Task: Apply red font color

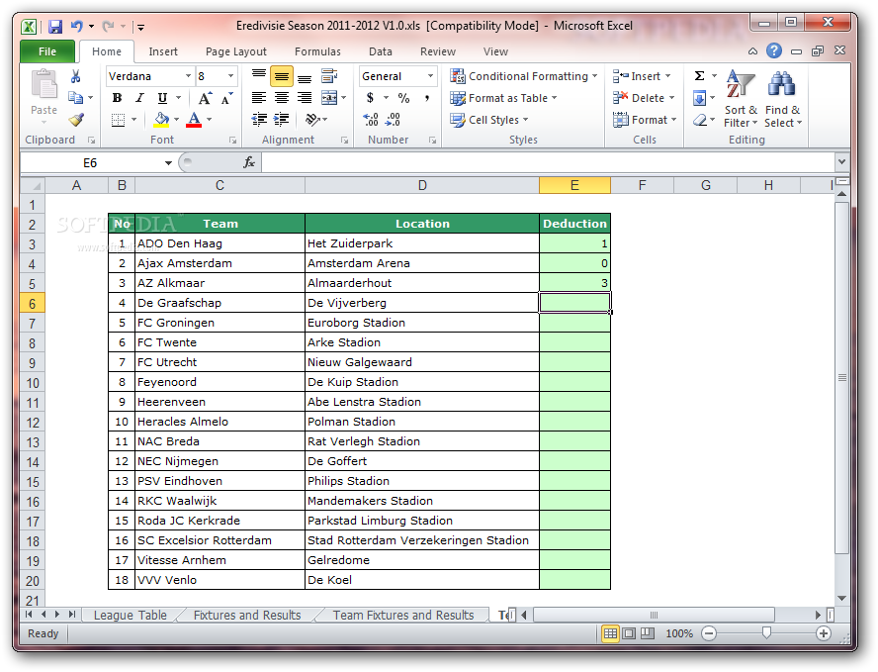Action: click(x=194, y=120)
